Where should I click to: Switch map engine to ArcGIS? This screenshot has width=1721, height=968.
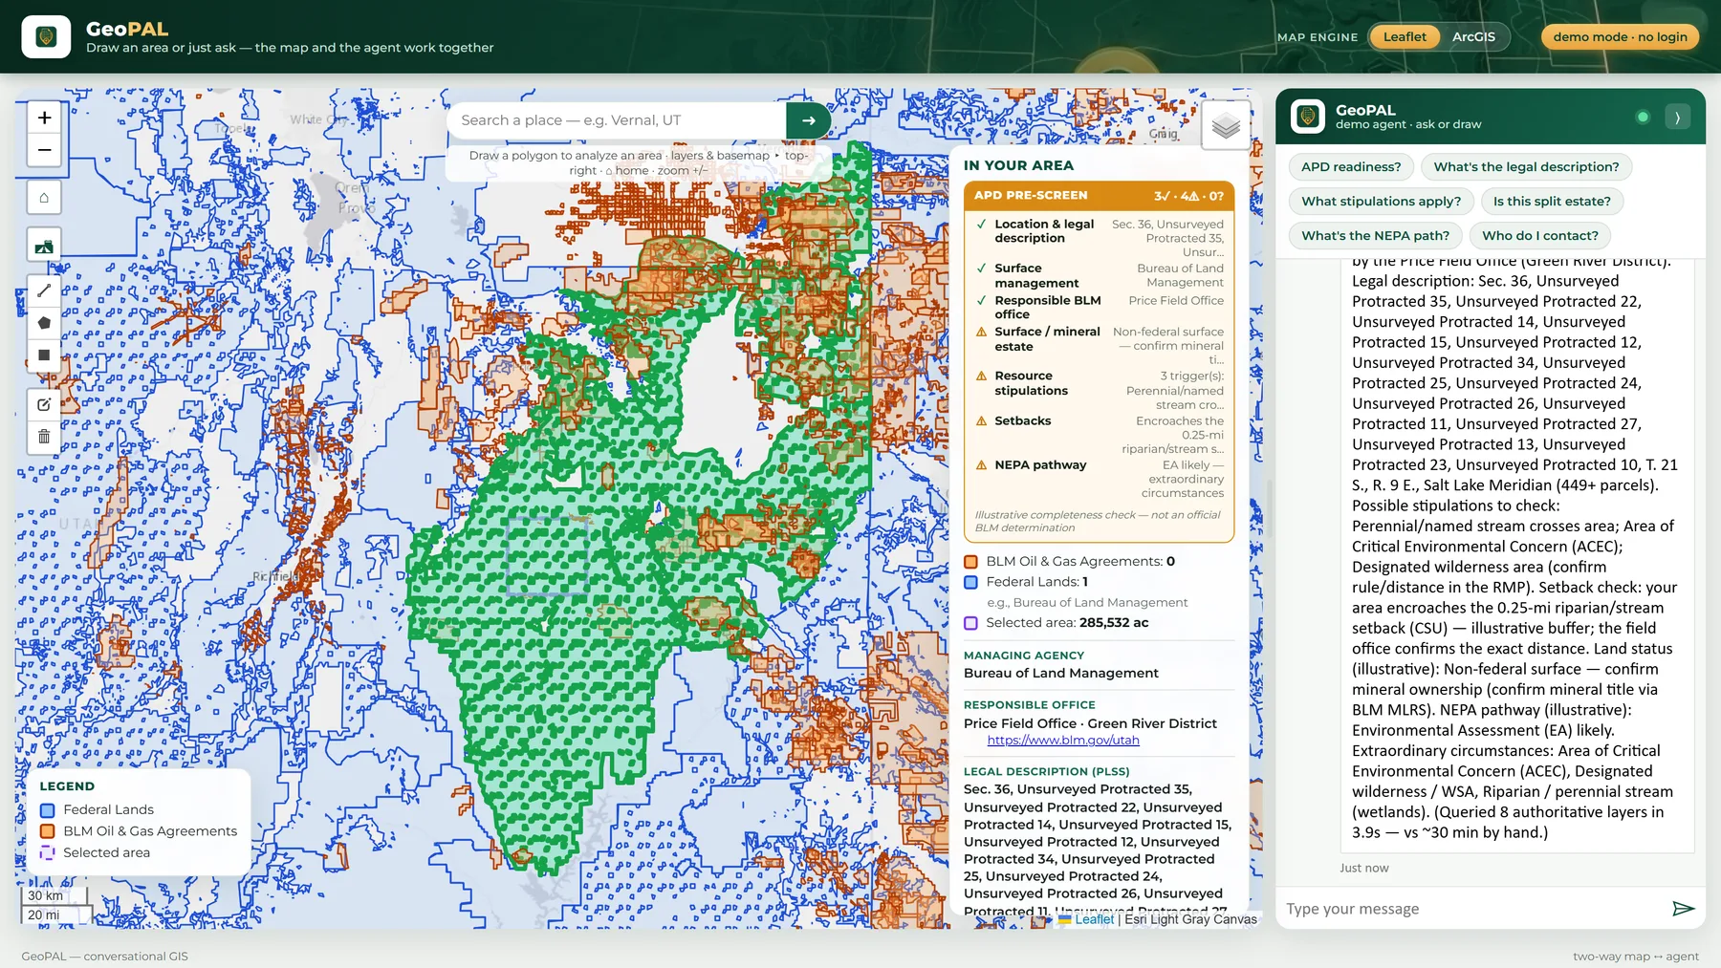click(x=1473, y=37)
